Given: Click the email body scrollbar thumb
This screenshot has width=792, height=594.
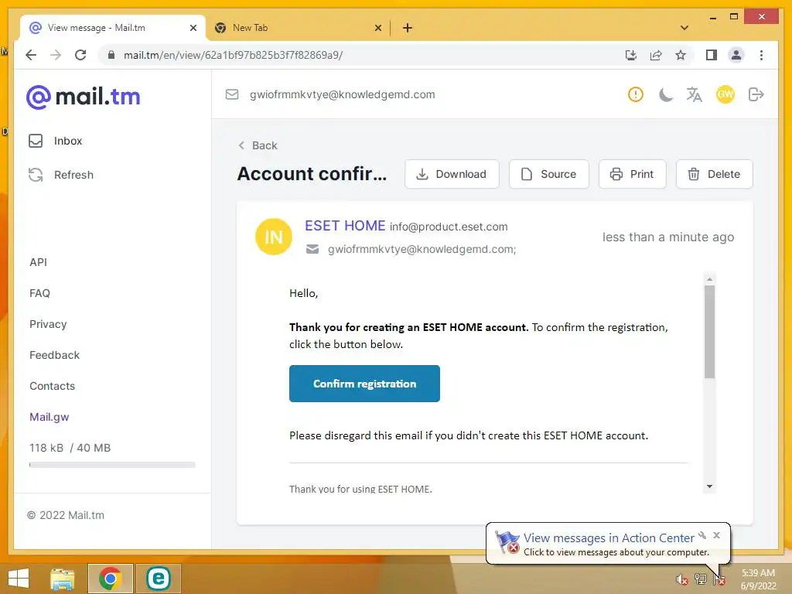Looking at the screenshot, I should click(x=710, y=331).
